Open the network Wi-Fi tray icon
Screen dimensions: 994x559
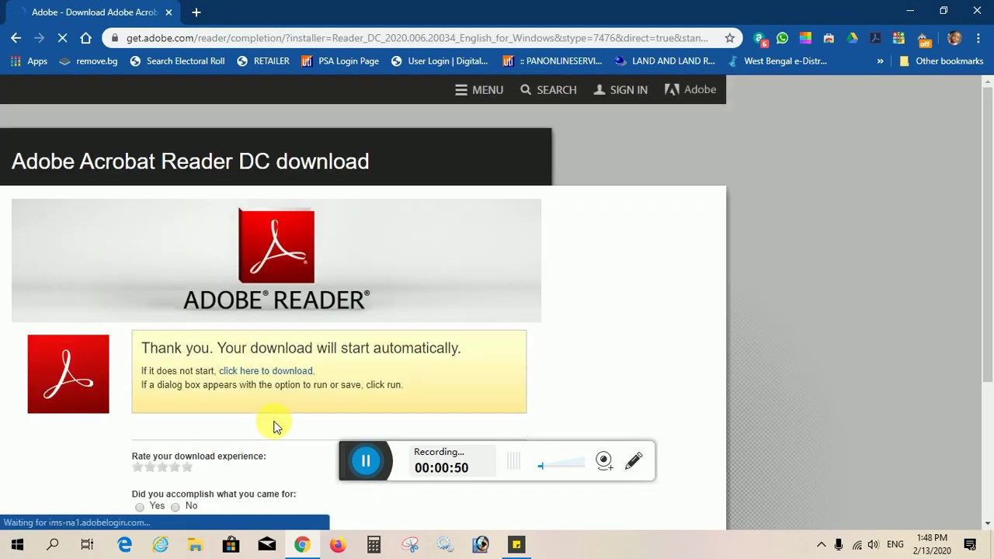tap(857, 545)
